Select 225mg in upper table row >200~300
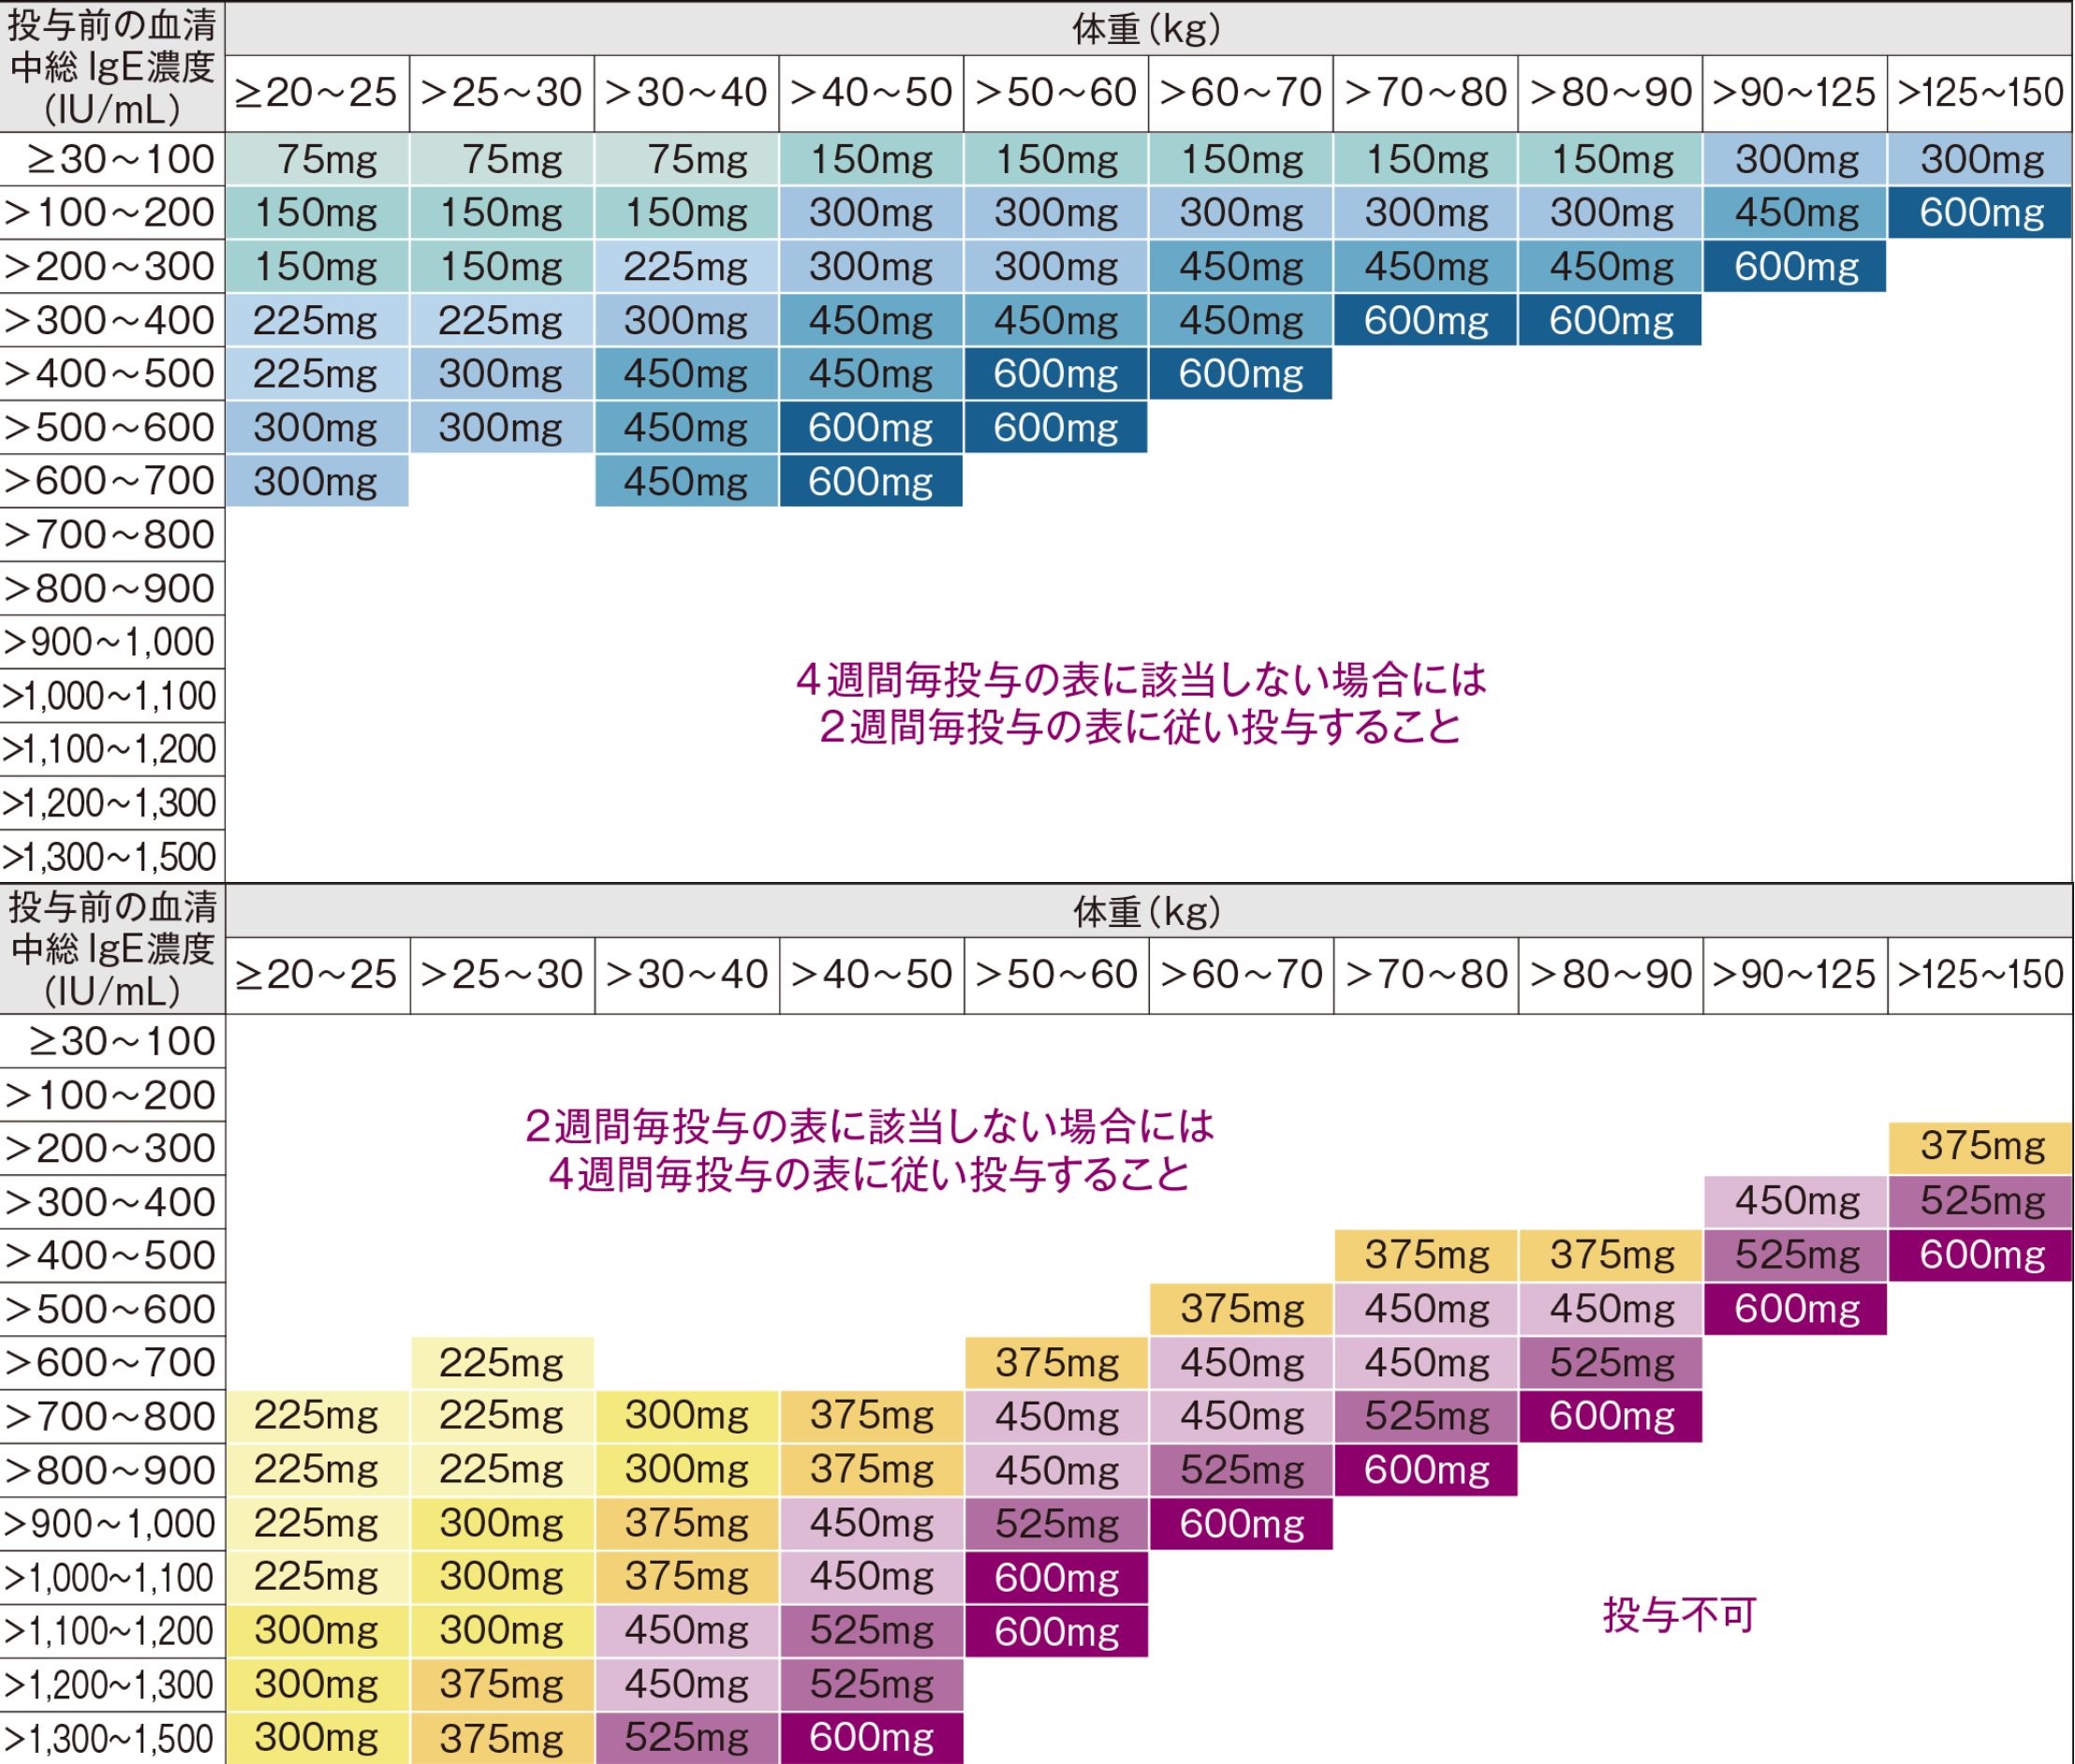 [x=686, y=266]
